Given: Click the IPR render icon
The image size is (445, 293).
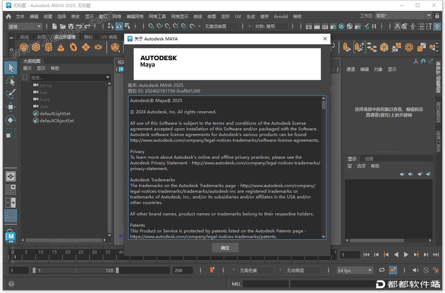Looking at the screenshot, I should click(x=325, y=27).
